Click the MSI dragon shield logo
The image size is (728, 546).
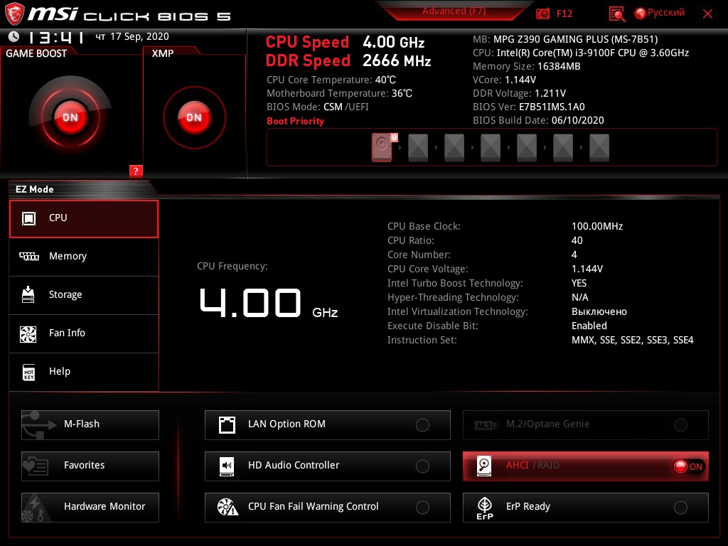click(14, 14)
